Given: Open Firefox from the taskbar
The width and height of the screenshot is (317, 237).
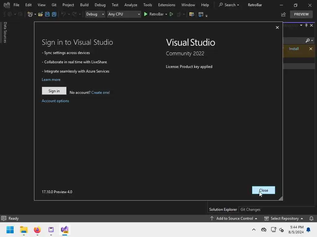Looking at the screenshot, I should (x=37, y=230).
